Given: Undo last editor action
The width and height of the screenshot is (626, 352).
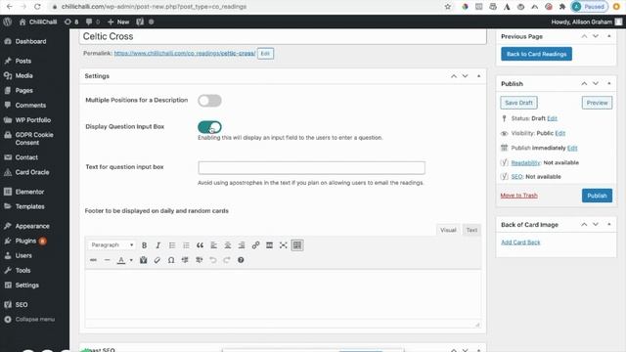Looking at the screenshot, I should (x=213, y=260).
